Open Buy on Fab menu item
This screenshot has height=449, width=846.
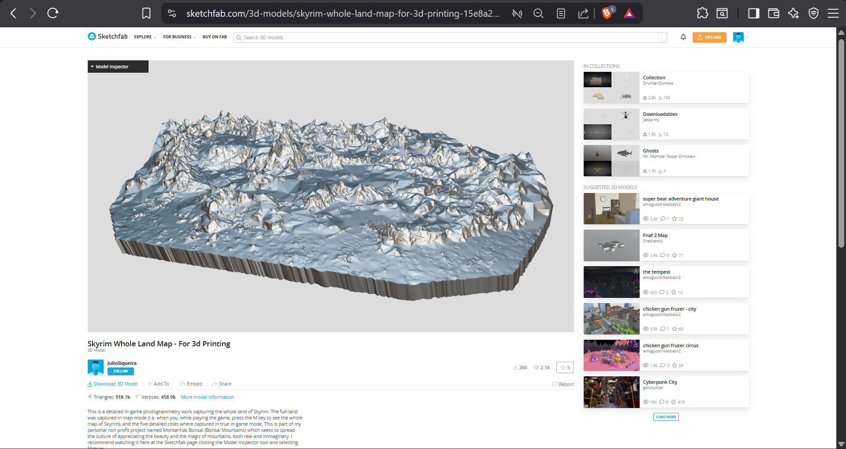point(215,37)
